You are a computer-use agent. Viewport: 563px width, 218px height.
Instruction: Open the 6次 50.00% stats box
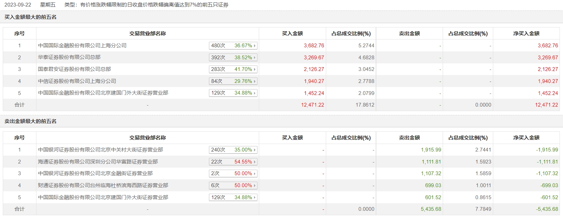[233, 185]
